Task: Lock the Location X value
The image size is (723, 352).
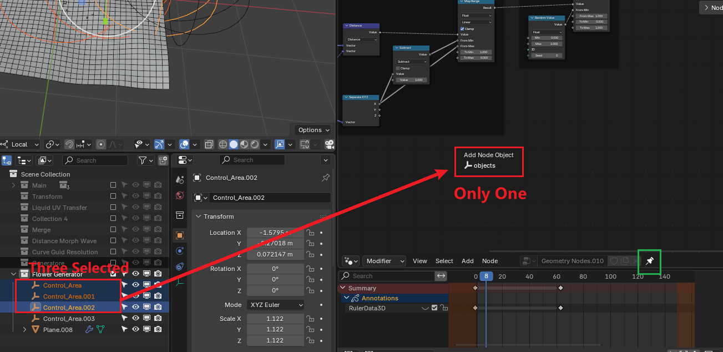Action: pos(311,233)
